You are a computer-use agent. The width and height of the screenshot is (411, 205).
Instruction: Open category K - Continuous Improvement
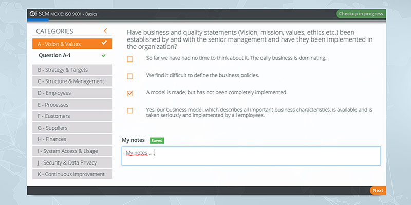[x=72, y=174]
